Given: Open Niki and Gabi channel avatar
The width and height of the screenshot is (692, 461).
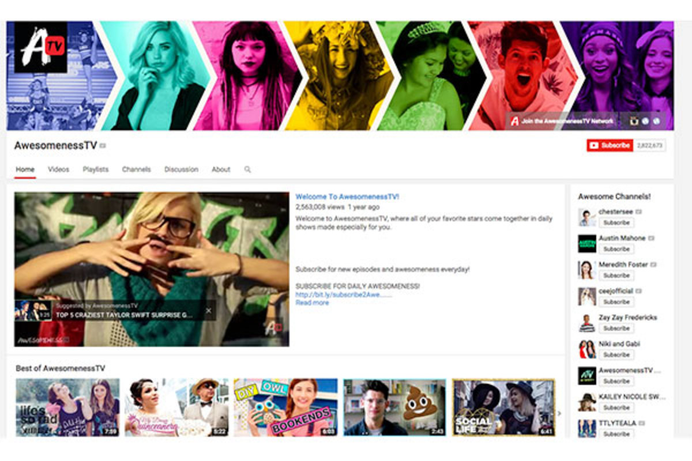Looking at the screenshot, I should (x=586, y=349).
